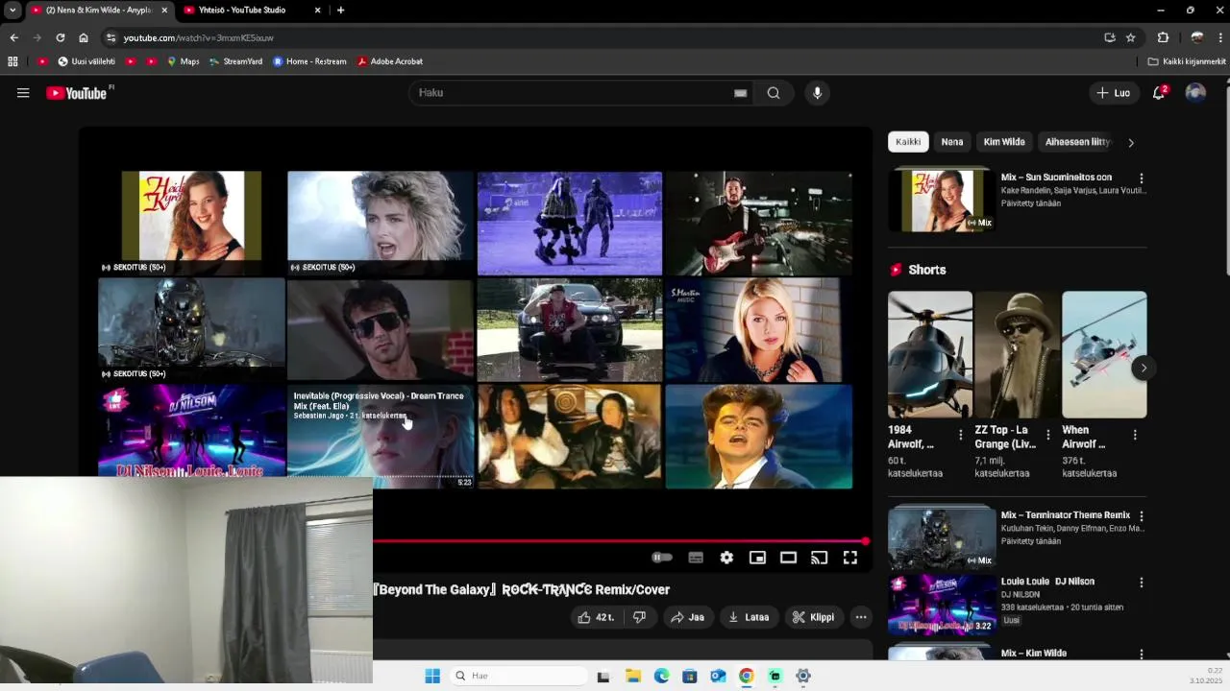Enter fullscreen video mode

850,558
